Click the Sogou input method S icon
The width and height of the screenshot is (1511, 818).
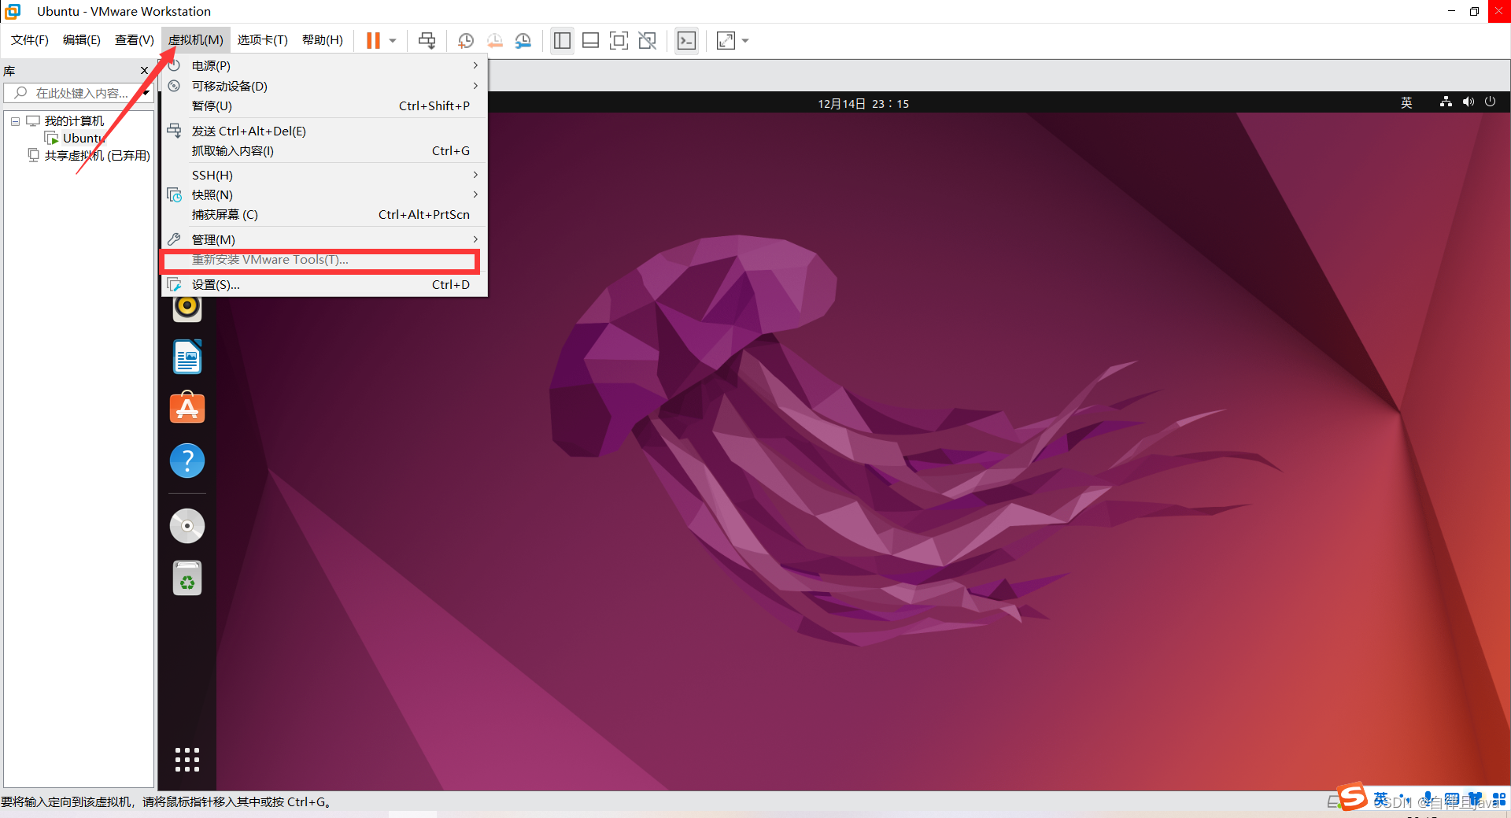point(1353,797)
